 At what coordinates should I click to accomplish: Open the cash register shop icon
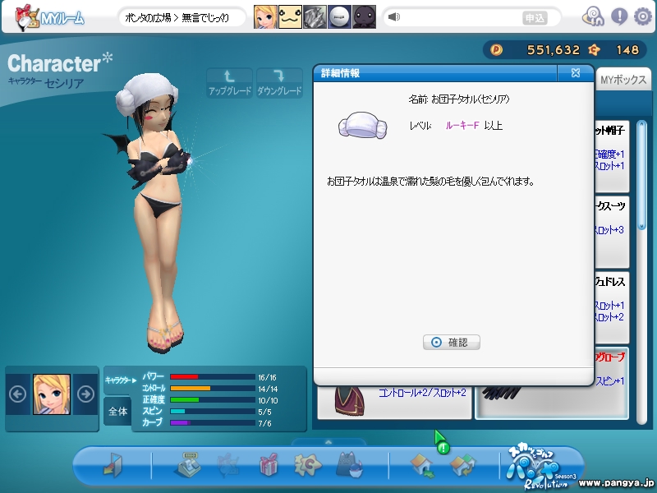coord(187,464)
